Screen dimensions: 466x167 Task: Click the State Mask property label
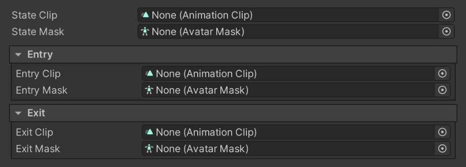38,32
